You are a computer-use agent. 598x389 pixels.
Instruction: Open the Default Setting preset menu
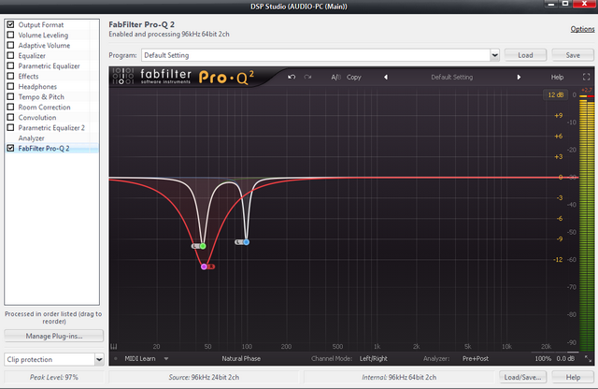pyautogui.click(x=452, y=77)
